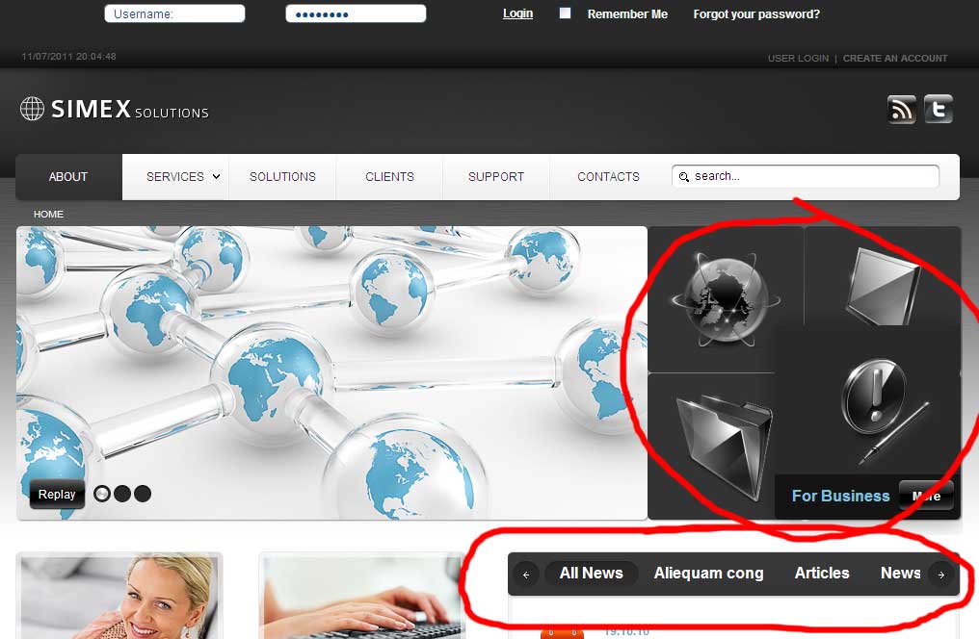Screen dimensions: 979x639
Task: Click the SIMEX Solutions globe logo
Action: [32, 109]
